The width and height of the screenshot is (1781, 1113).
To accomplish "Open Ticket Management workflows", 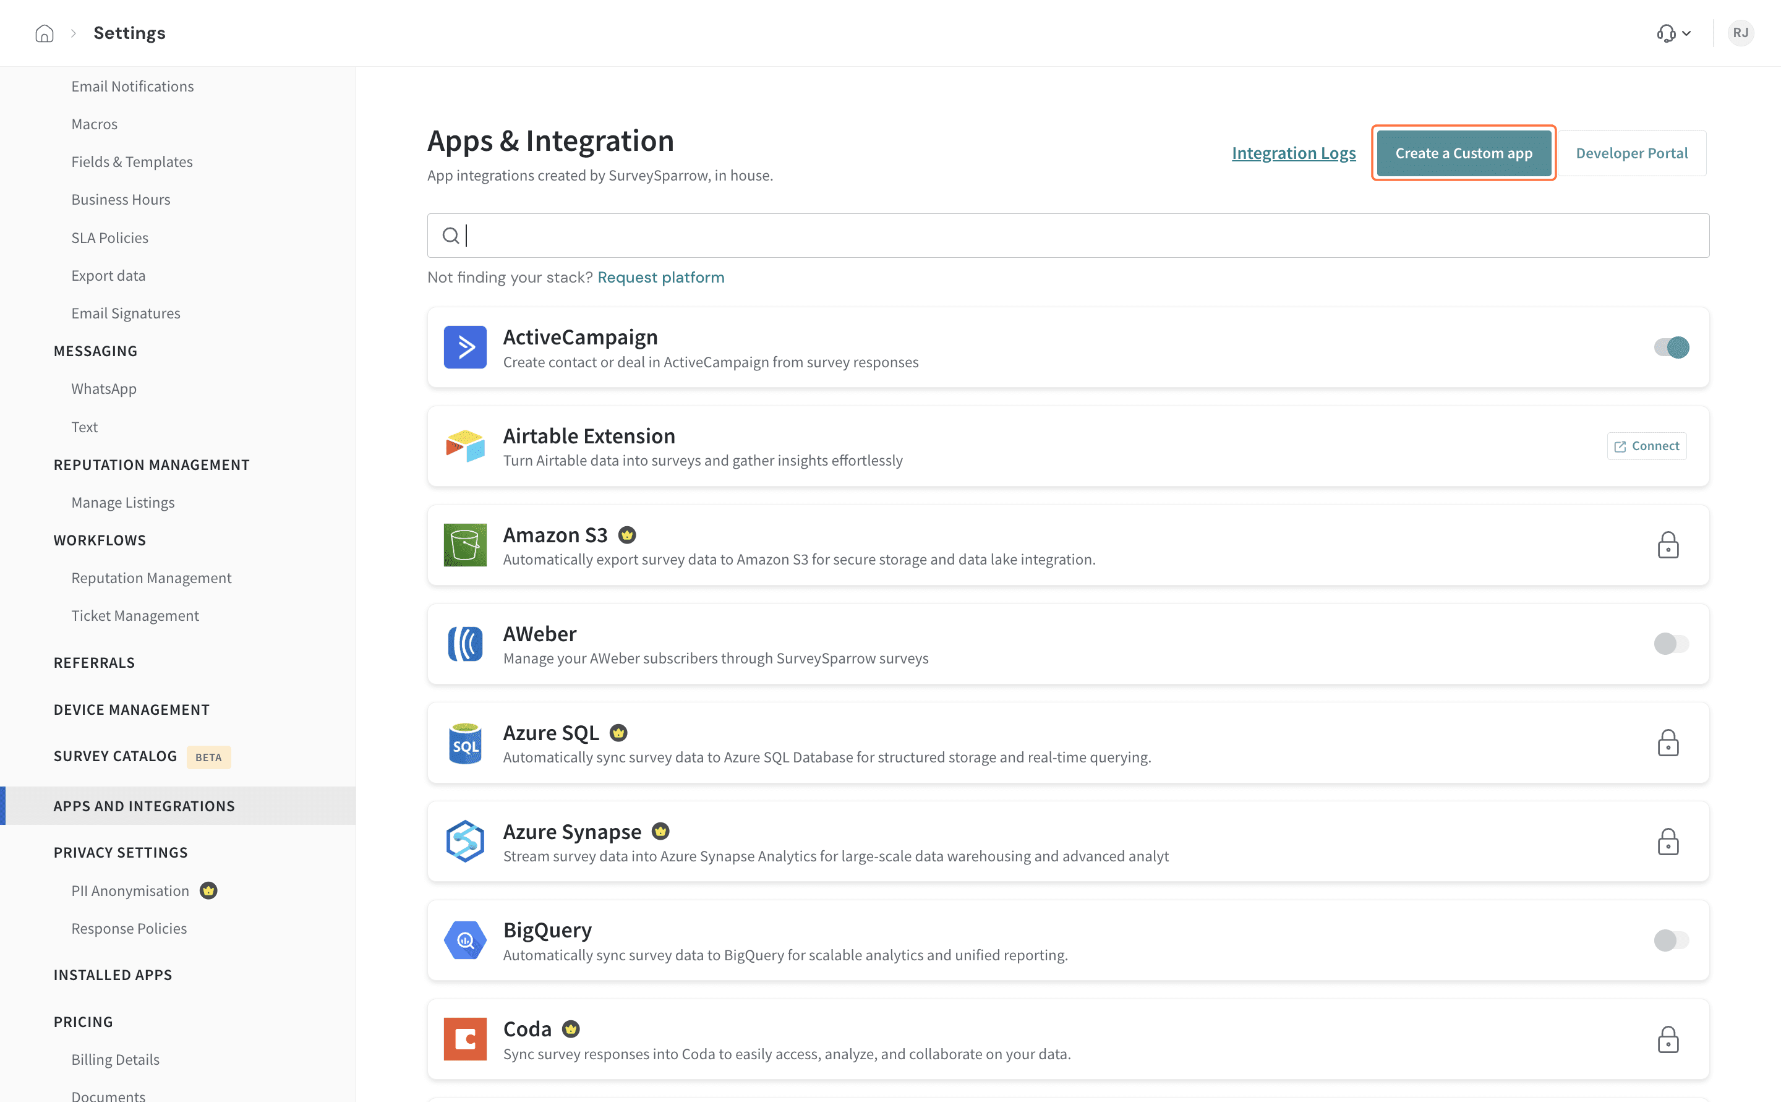I will (135, 615).
